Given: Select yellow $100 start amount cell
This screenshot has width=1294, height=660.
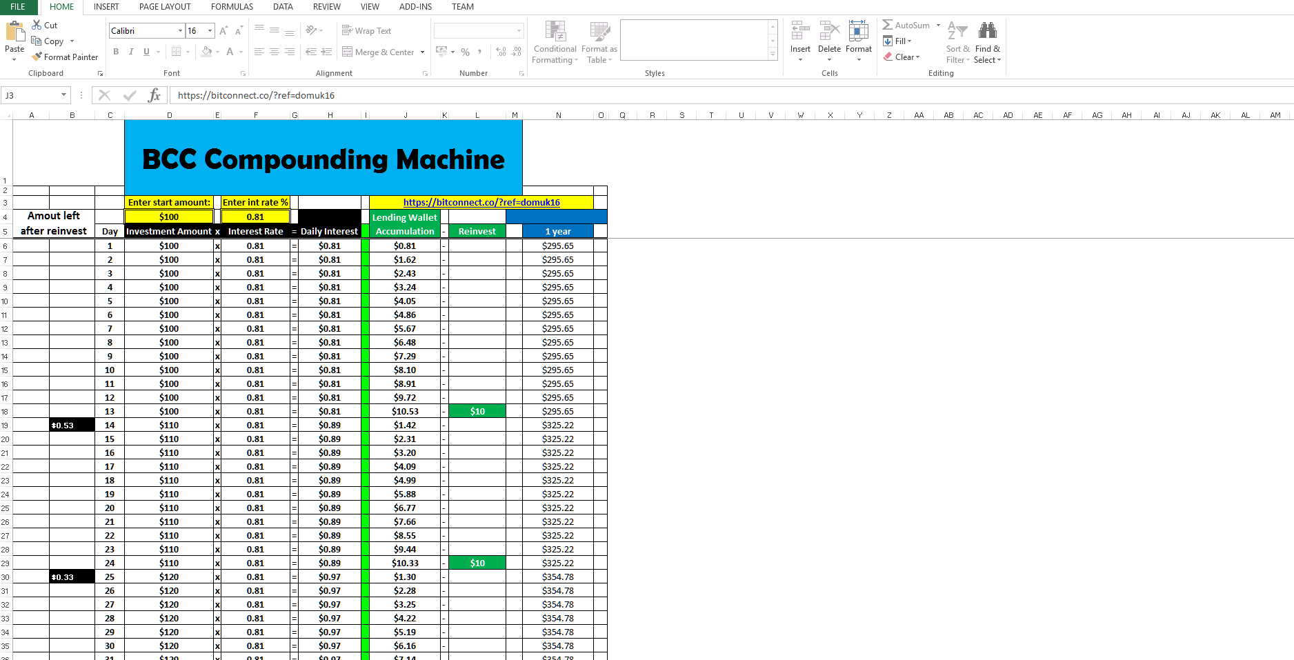Looking at the screenshot, I should [169, 217].
